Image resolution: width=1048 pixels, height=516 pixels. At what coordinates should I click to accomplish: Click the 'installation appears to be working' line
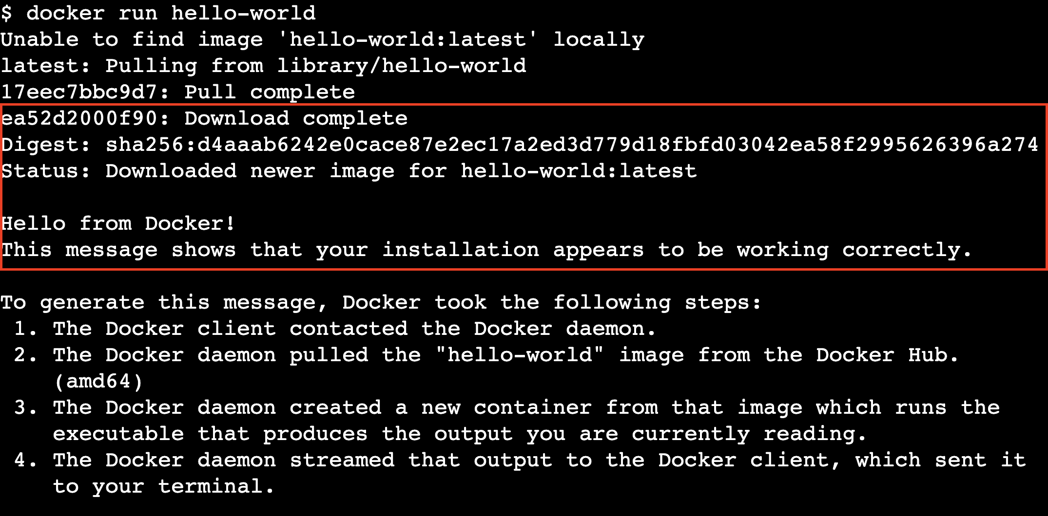(486, 250)
